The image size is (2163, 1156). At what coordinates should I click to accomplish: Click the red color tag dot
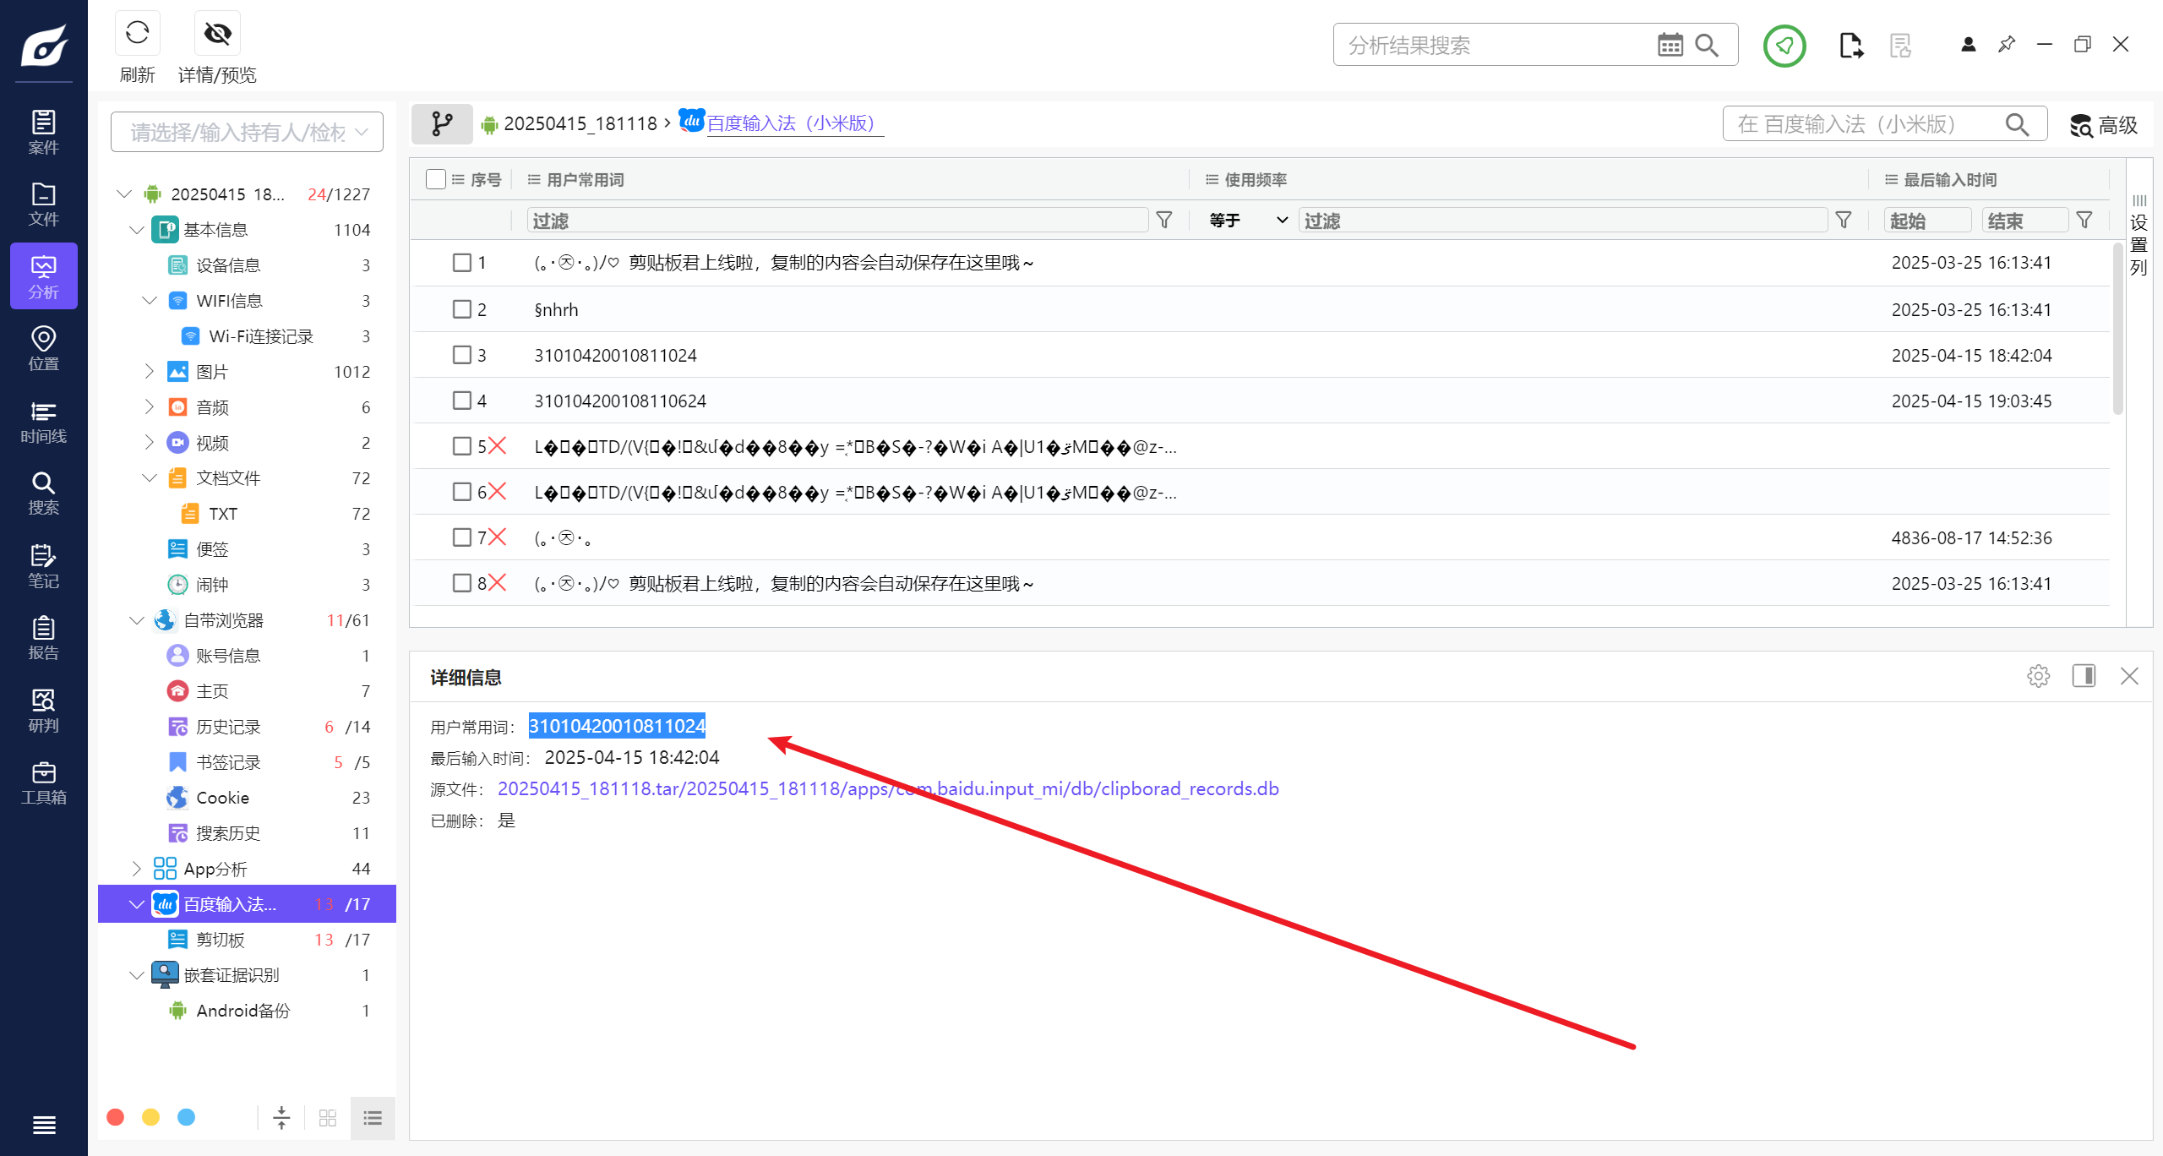[x=116, y=1117]
